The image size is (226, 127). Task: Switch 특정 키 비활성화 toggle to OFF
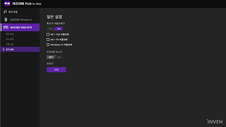coord(50,29)
